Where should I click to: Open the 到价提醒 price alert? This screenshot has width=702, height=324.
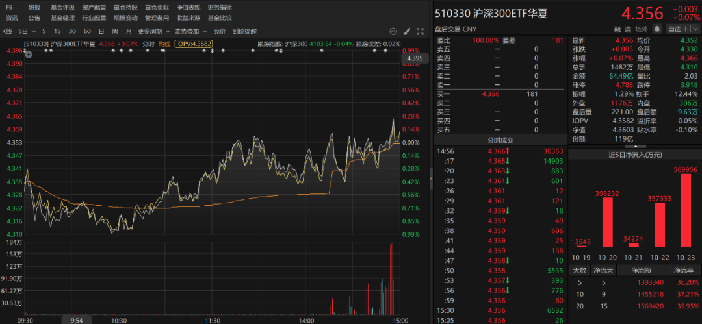click(x=244, y=31)
